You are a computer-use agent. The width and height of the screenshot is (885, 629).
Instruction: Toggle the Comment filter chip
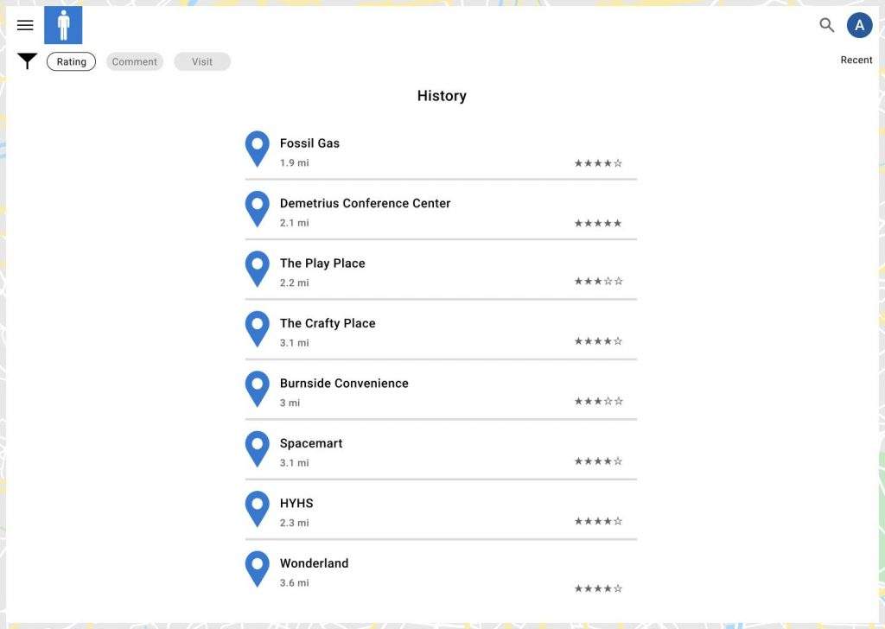pyautogui.click(x=134, y=61)
